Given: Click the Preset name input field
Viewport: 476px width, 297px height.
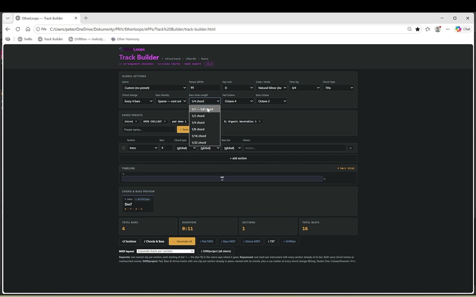Looking at the screenshot, I should (149, 129).
